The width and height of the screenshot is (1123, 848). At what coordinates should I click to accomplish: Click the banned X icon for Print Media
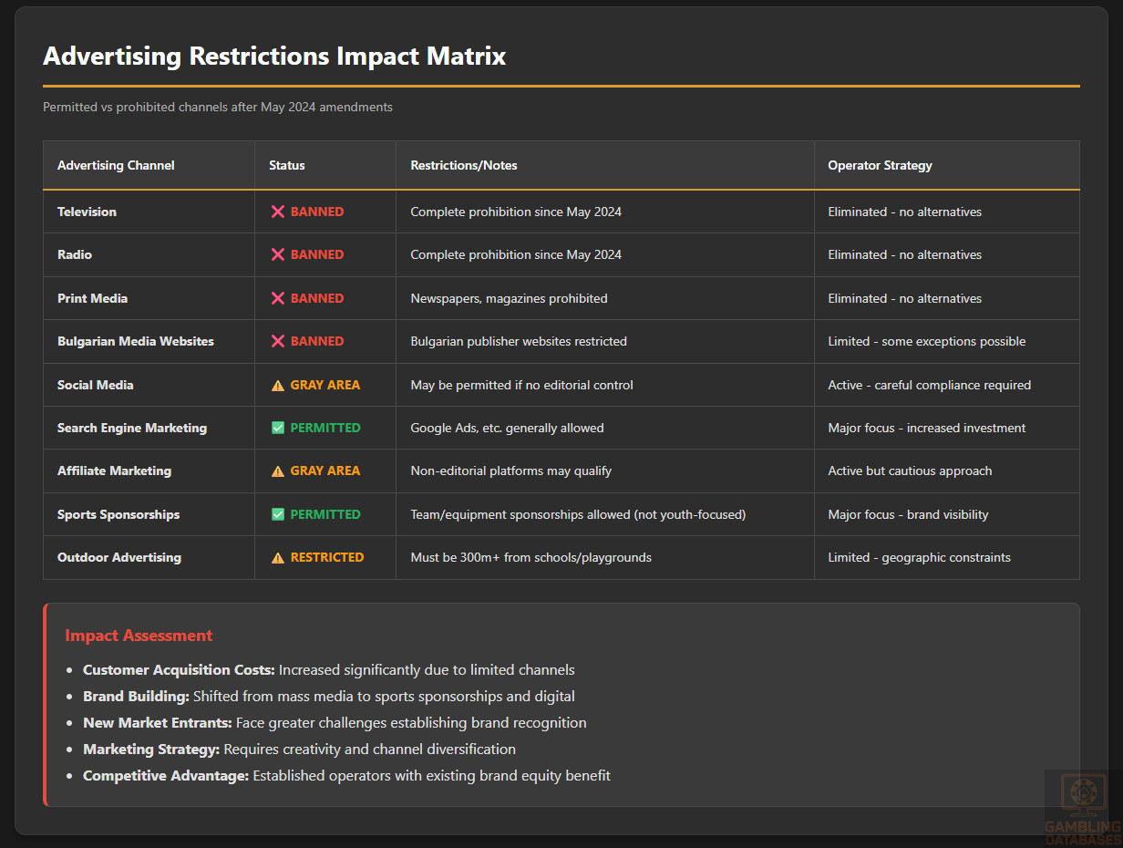pos(278,298)
